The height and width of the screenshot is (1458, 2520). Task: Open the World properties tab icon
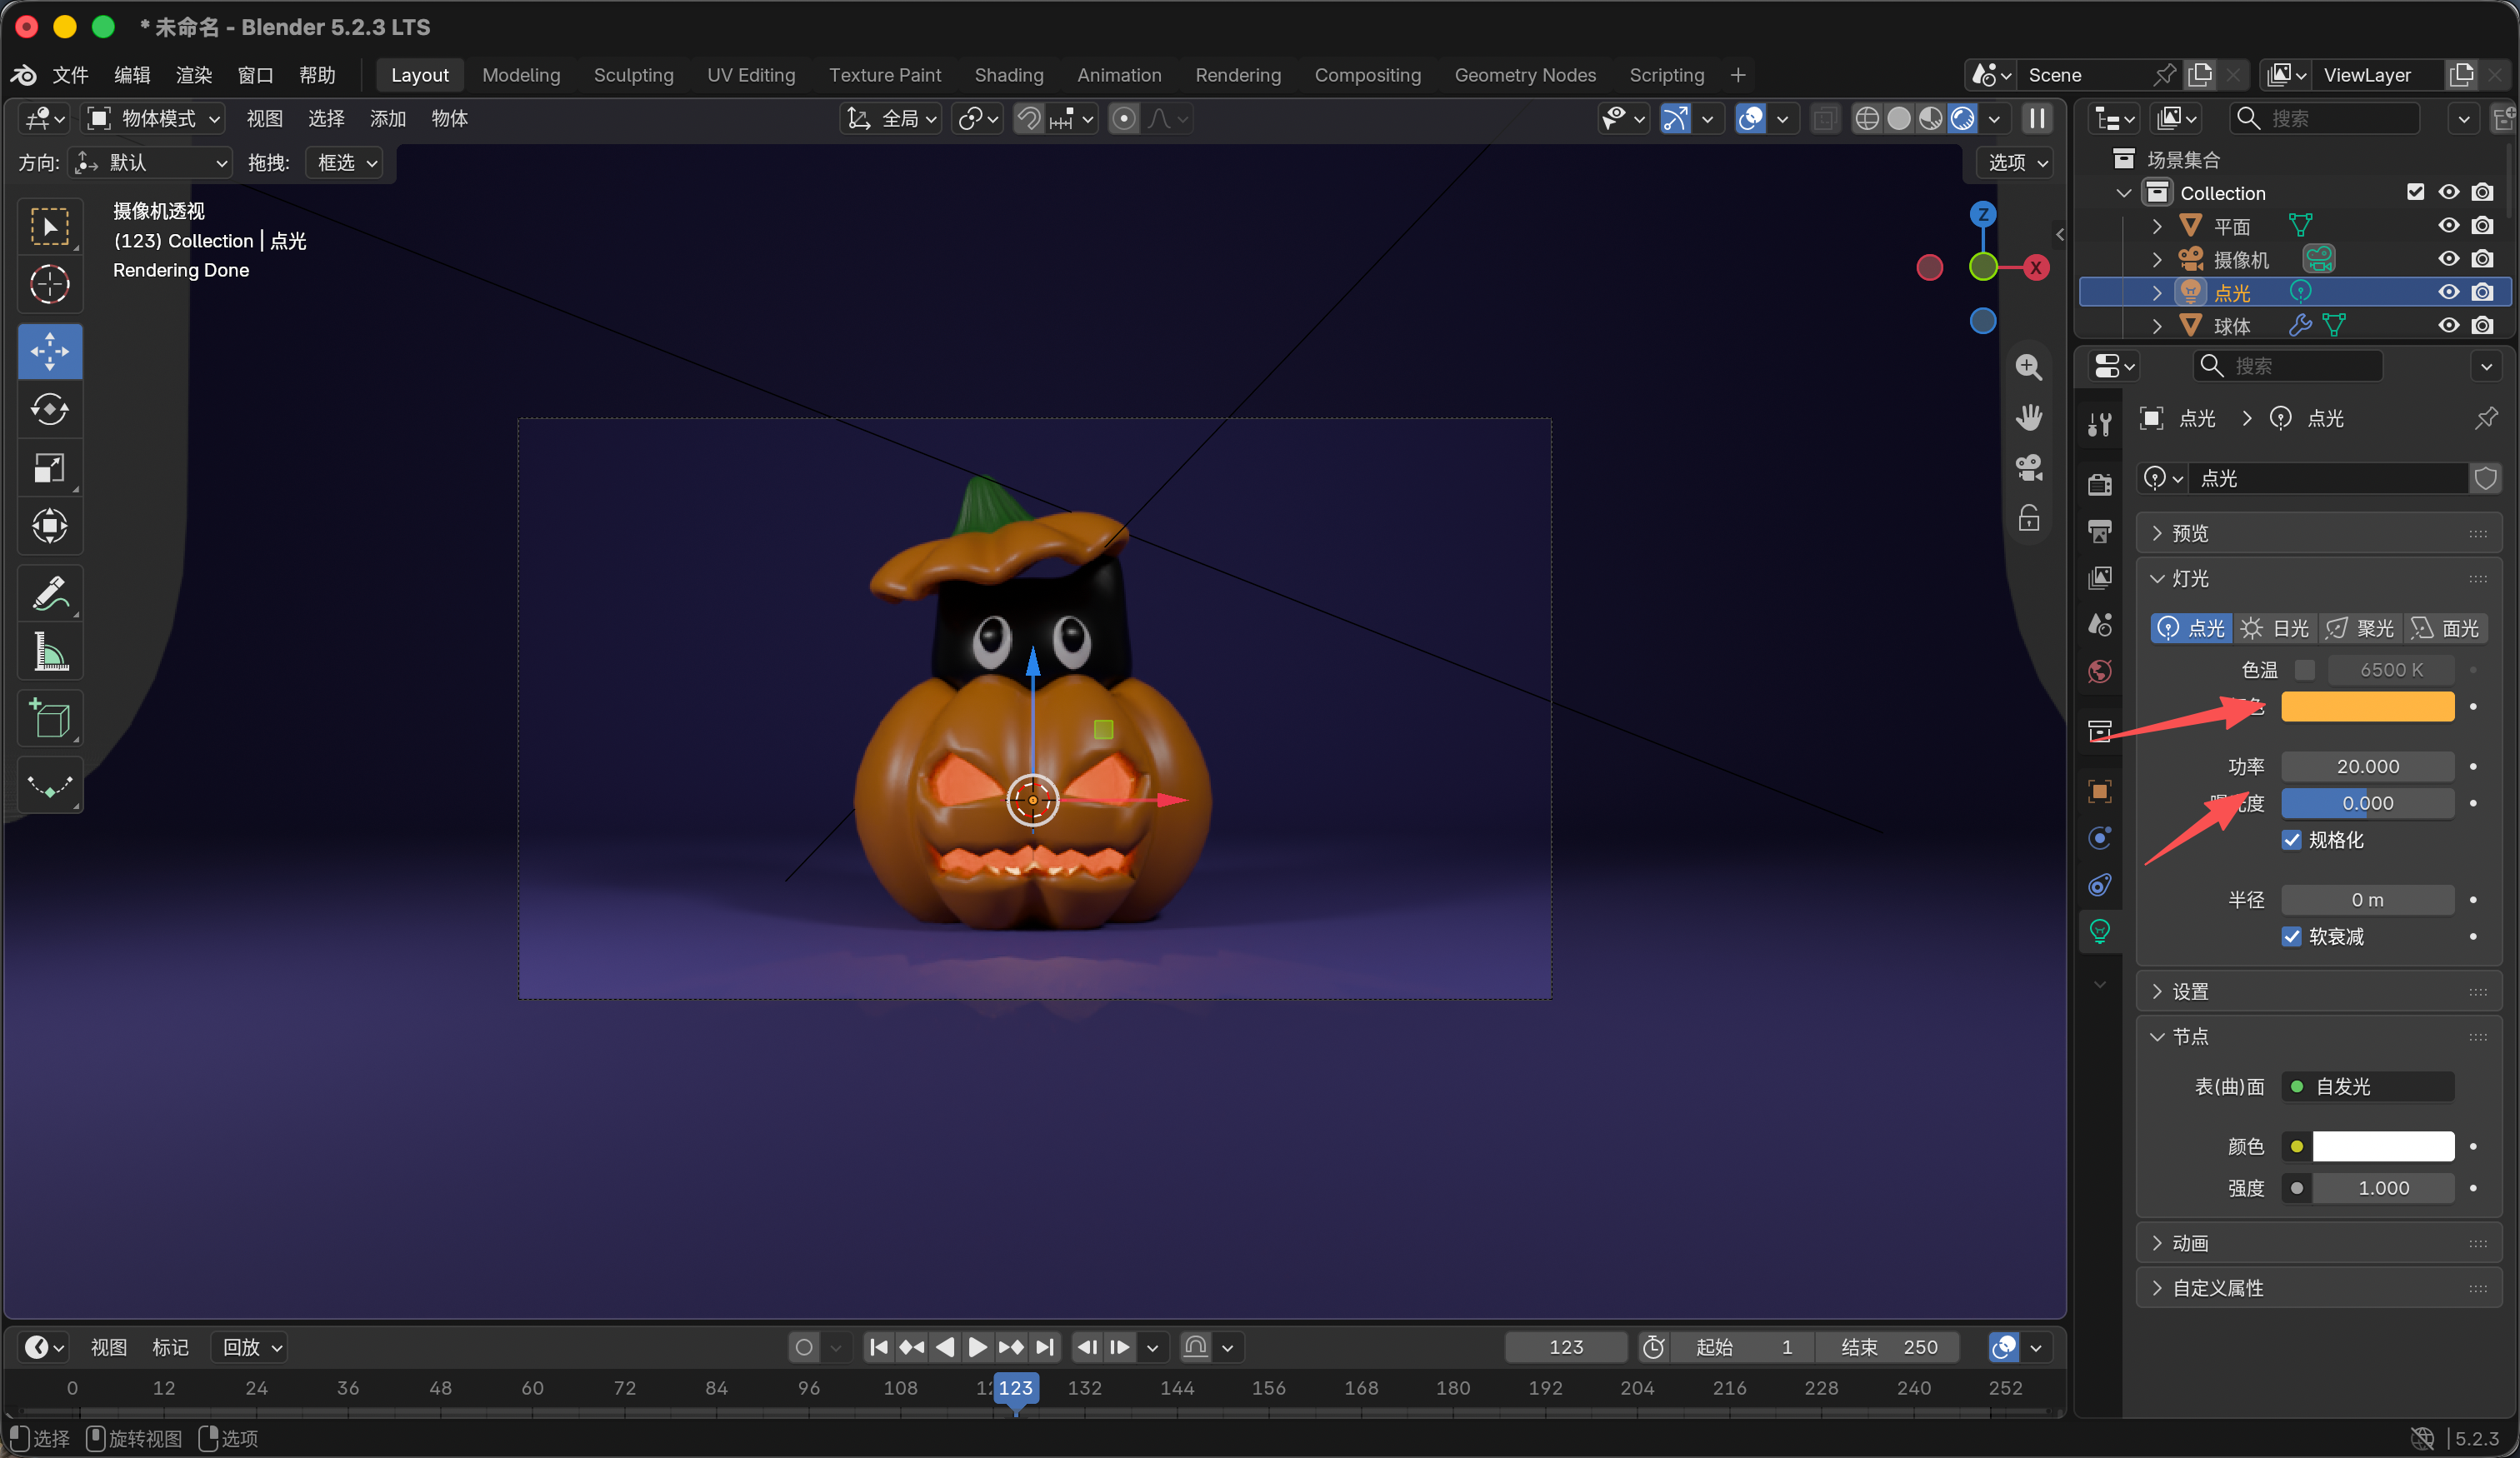pos(2099,671)
